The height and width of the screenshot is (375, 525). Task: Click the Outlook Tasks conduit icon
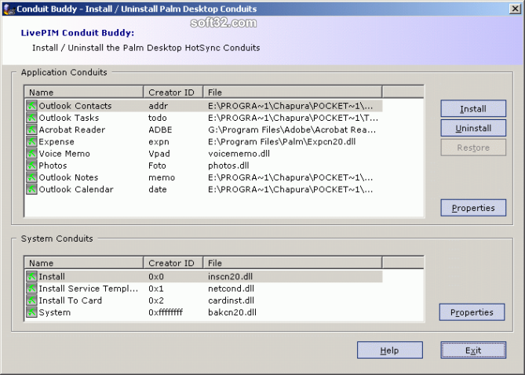31,118
